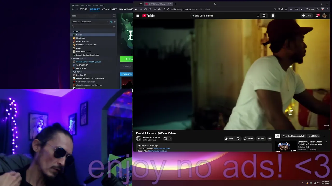This screenshot has height=186, width=332.
Task: Sort Steam library by recent activity clock
Action: (x=111, y=22)
